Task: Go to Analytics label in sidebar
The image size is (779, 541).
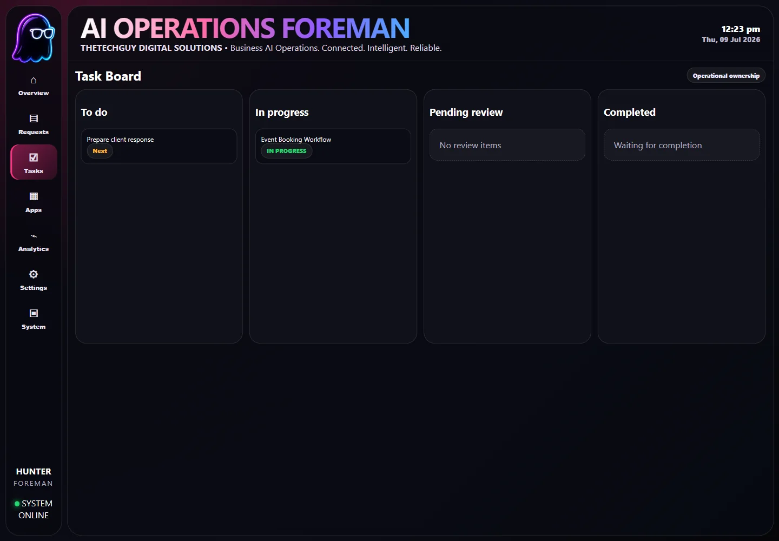Action: [x=34, y=249]
